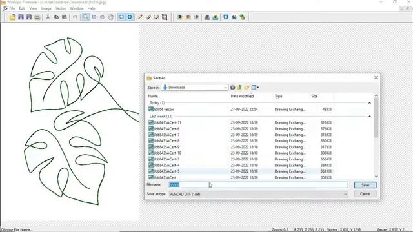This screenshot has width=413, height=232.
Task: Open the Help menu
Action: [92, 8]
